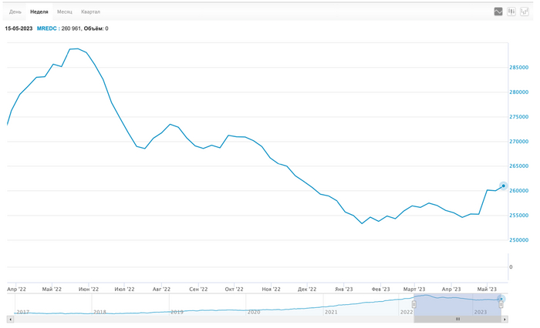Open the Месяц tab

[x=64, y=12]
